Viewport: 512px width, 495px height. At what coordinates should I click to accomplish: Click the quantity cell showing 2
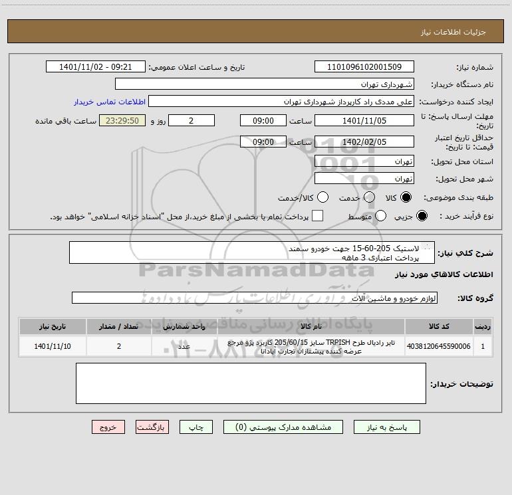pos(119,346)
